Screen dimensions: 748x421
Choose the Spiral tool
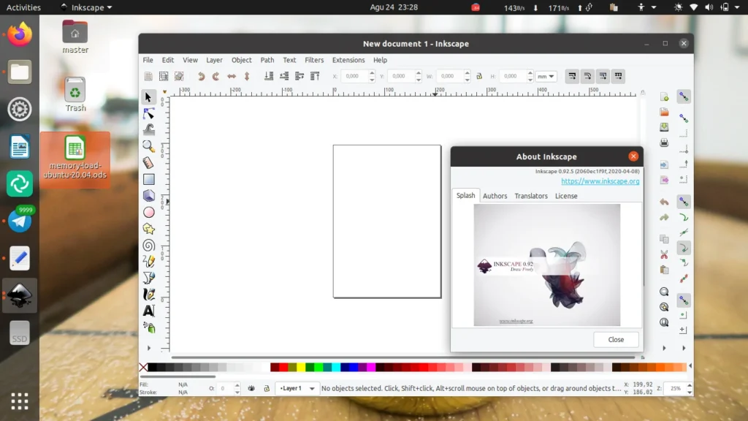tap(149, 245)
